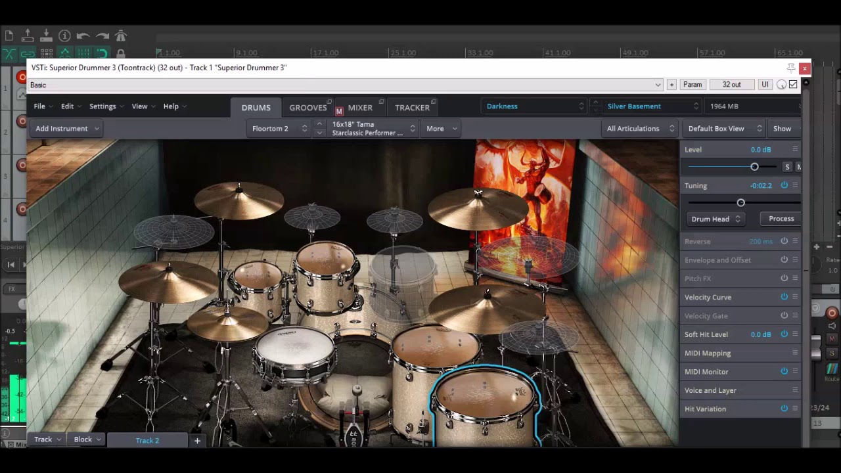Toggle grid lines icon in REAPER toolbar
This screenshot has width=841, height=473.
pos(83,53)
